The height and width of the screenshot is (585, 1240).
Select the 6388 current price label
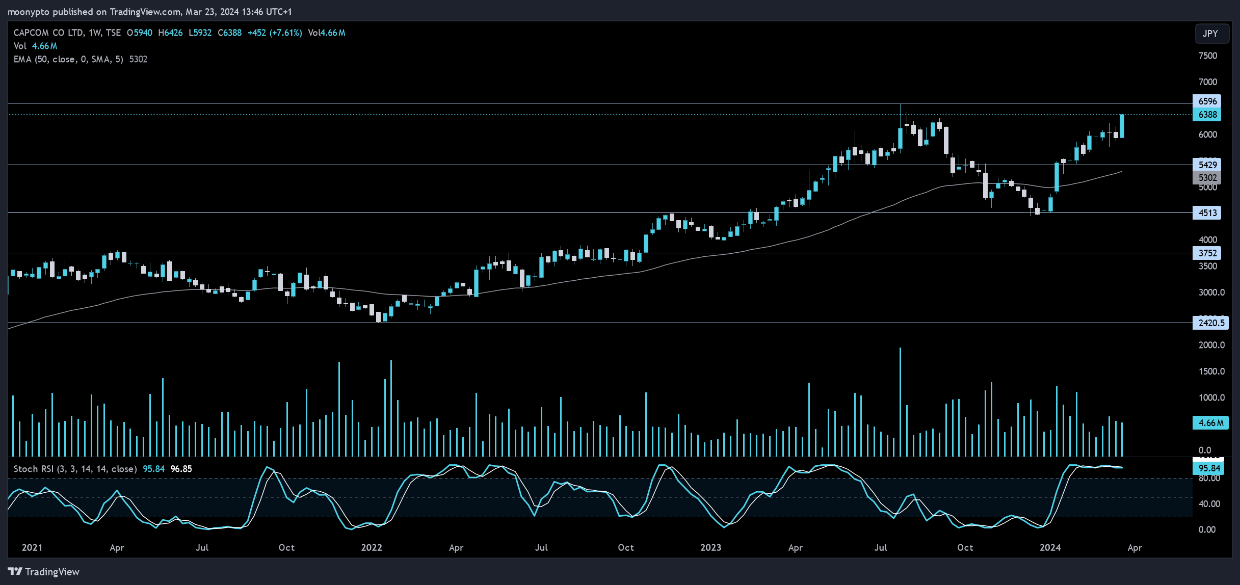tap(1206, 115)
